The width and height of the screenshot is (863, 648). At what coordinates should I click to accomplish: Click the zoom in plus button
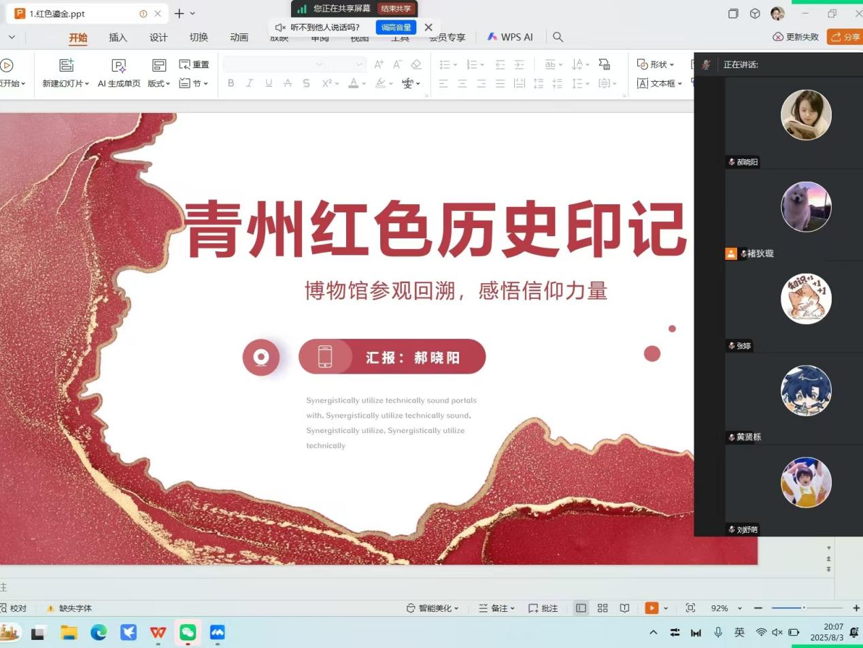[856, 608]
